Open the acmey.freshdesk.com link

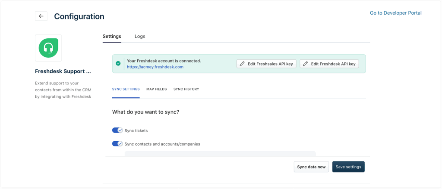155,67
